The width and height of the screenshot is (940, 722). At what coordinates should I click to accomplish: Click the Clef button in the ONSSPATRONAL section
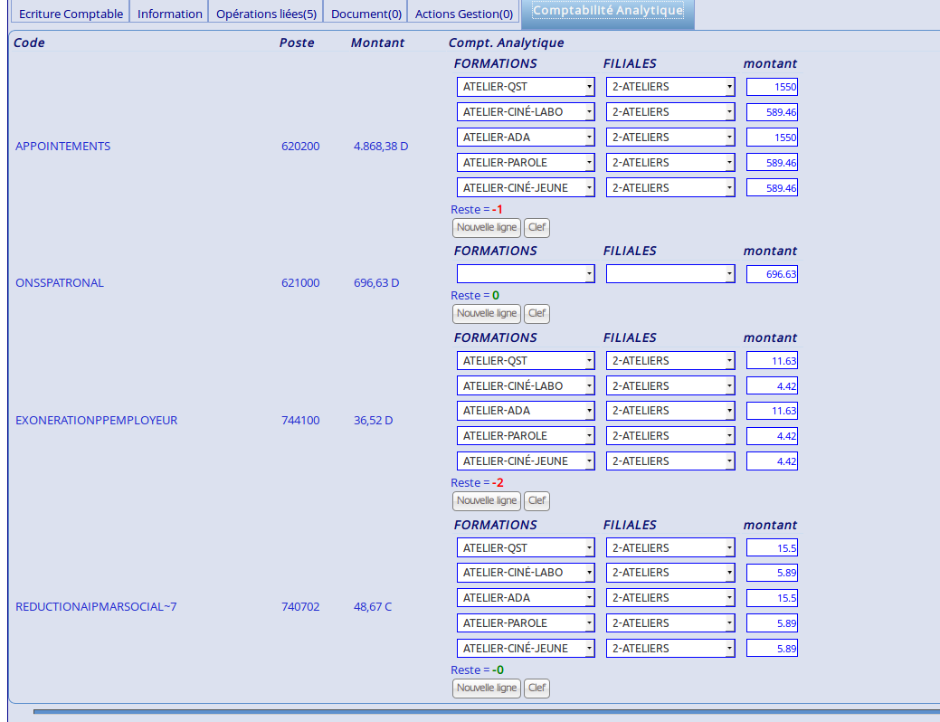click(x=536, y=314)
